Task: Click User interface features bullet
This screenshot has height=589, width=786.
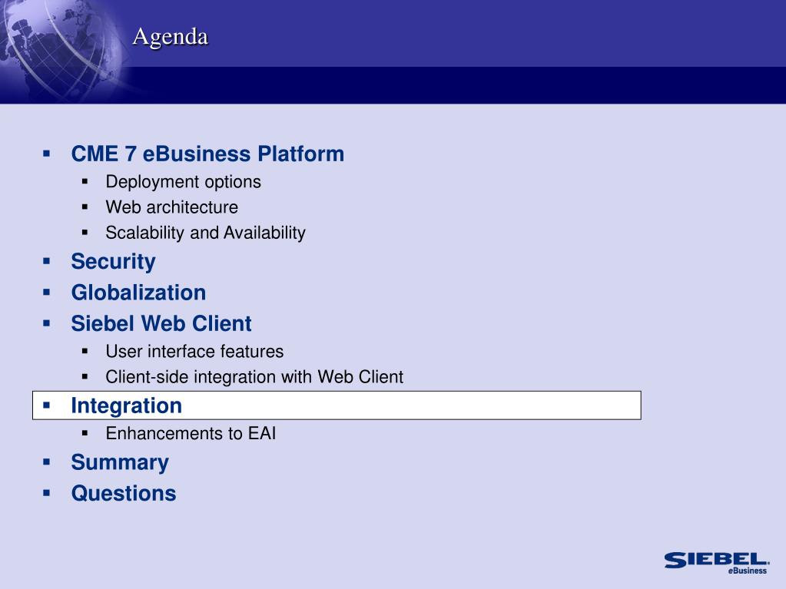Action: 194,351
